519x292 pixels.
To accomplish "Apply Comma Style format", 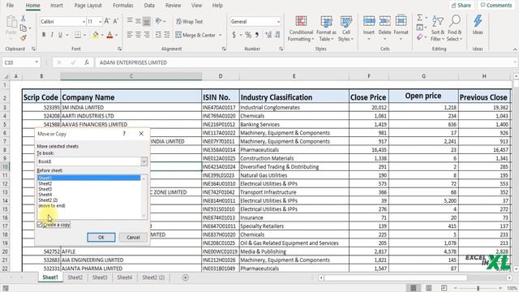I will (x=257, y=35).
